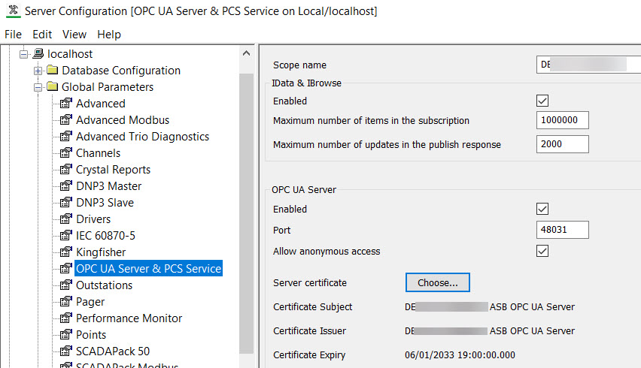Screen dimensions: 641x368
Task: Select the Pager tree item
Action: (90, 301)
